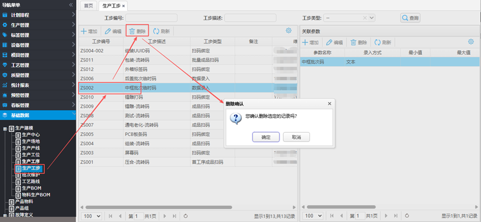Click the 查询 search button
The width and height of the screenshot is (481, 222).
click(x=410, y=18)
